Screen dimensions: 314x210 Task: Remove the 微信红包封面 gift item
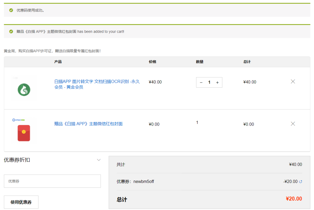(x=293, y=124)
